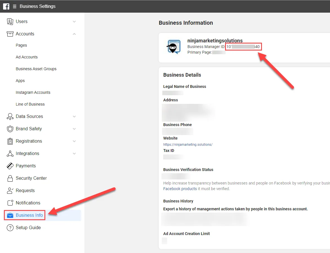Click the ninjamarketingsolutions business name
This screenshot has width=330, height=253.
tap(215, 40)
